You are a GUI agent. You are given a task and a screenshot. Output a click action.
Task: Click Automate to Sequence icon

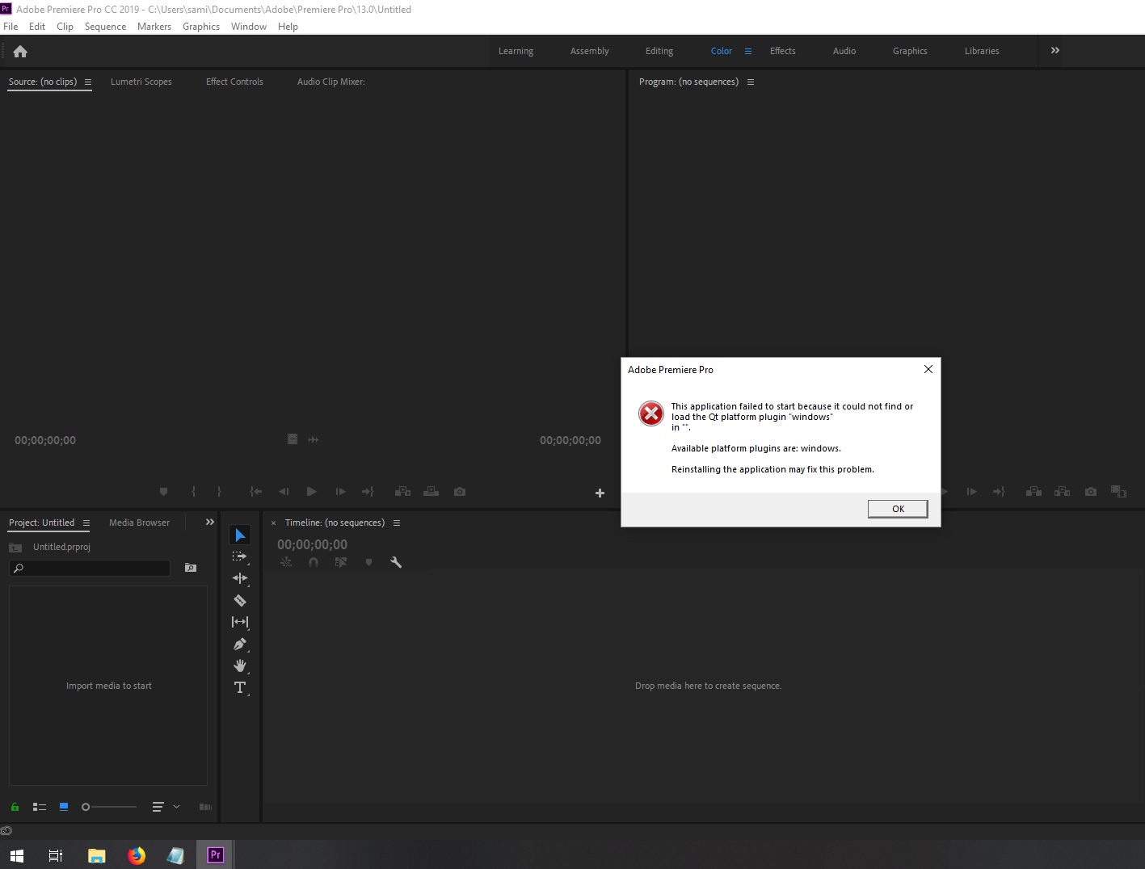205,807
